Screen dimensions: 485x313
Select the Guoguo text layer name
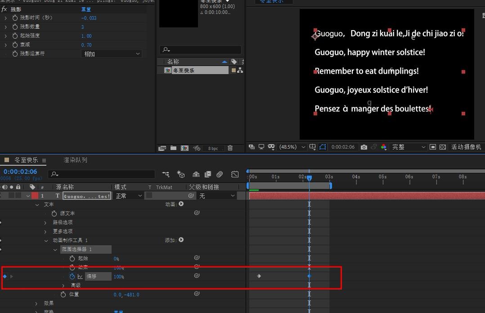click(86, 196)
